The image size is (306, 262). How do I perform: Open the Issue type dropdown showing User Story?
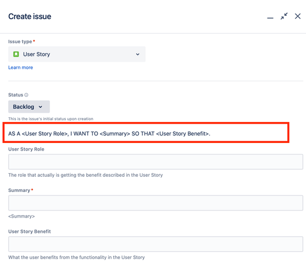coord(76,54)
